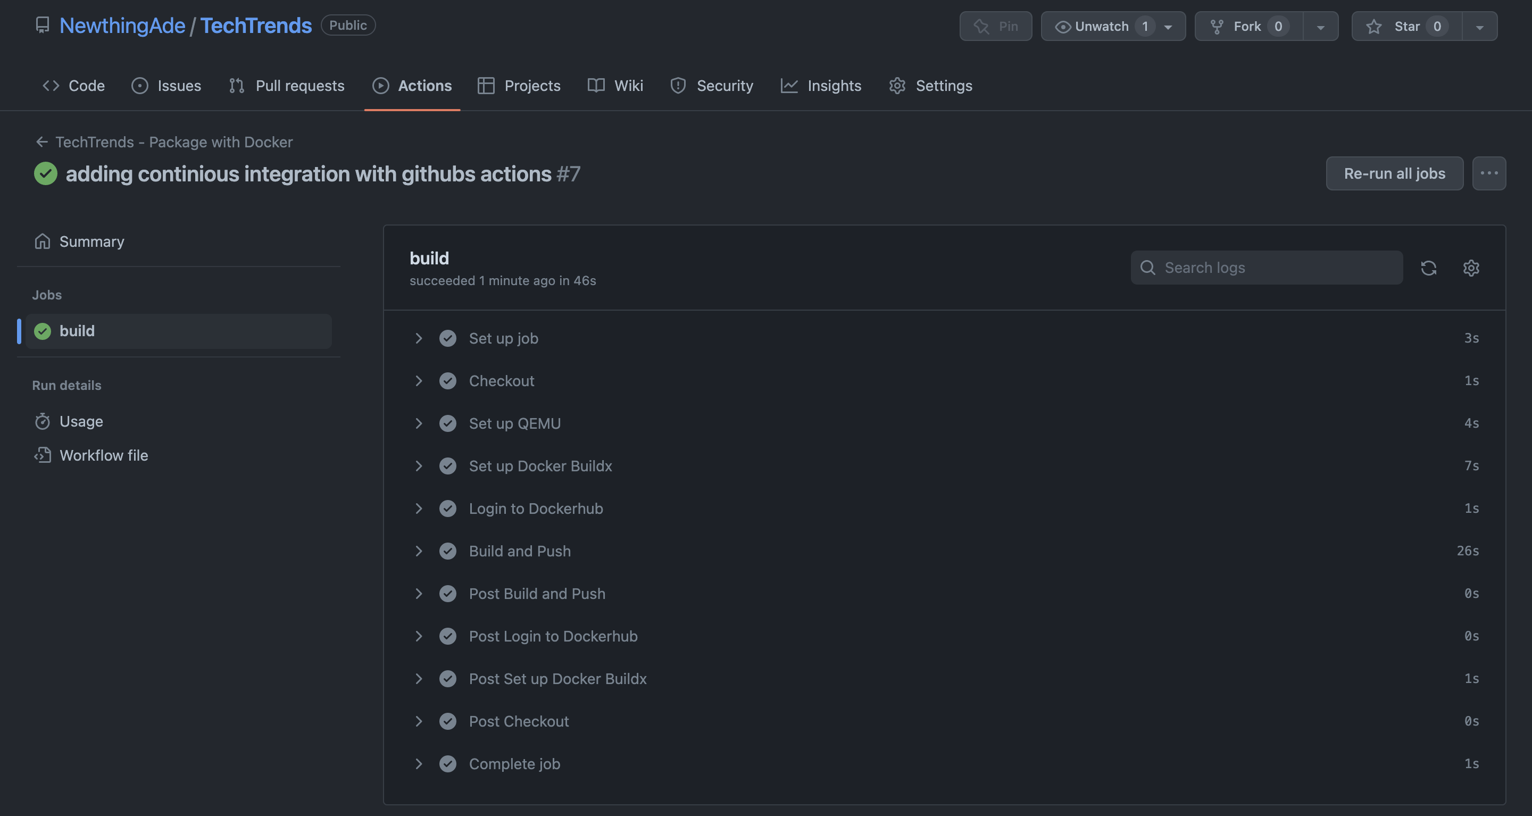Click the Projects panel icon
This screenshot has width=1532, height=816.
click(x=486, y=86)
